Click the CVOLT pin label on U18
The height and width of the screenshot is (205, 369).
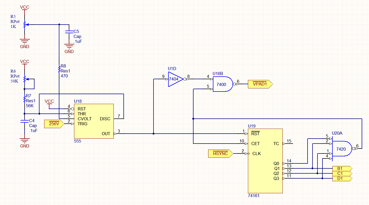pos(84,119)
